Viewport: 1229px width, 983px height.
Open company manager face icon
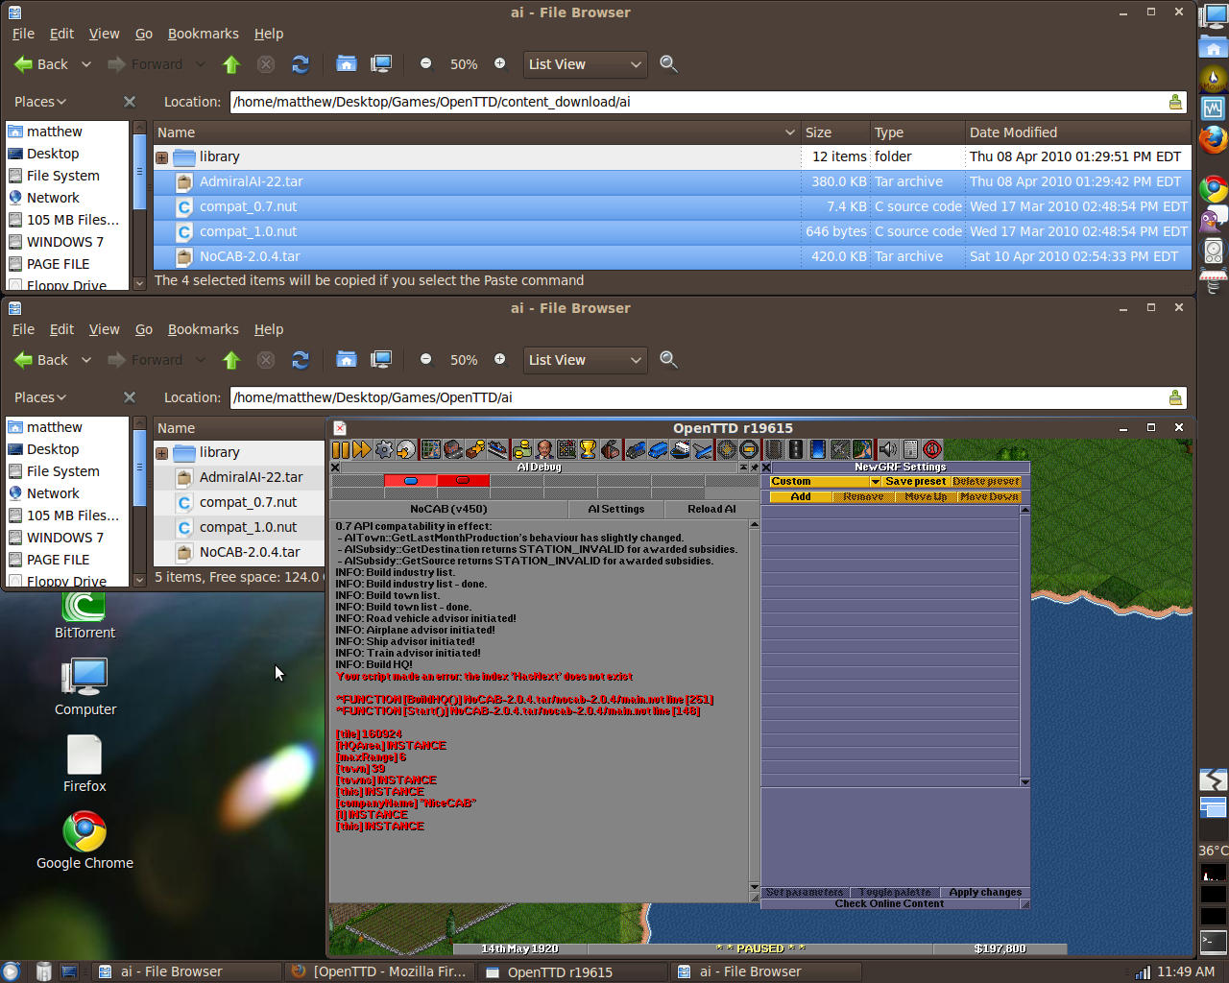(x=545, y=449)
